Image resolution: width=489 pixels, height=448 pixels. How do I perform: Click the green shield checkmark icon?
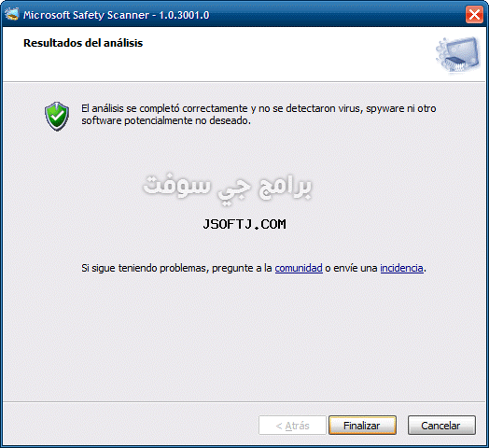pos(56,116)
